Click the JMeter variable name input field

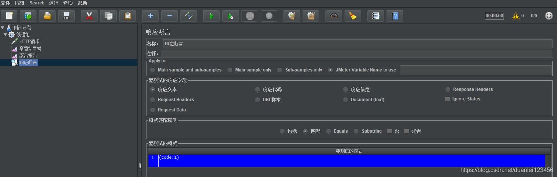pos(476,70)
